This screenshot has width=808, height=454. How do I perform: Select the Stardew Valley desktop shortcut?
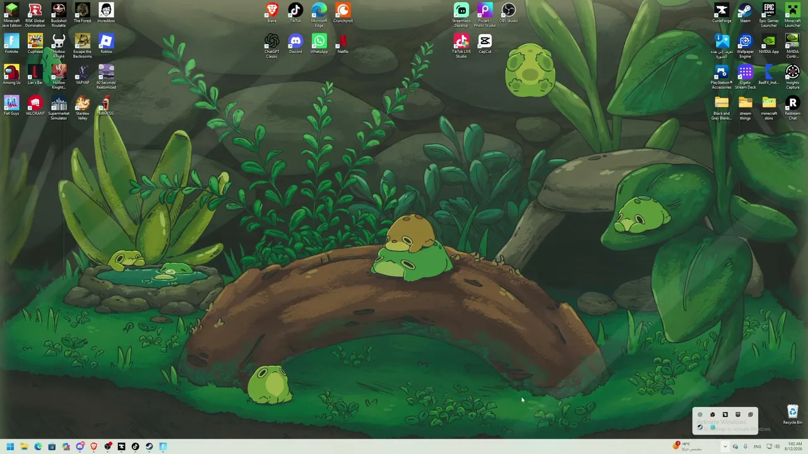[82, 108]
